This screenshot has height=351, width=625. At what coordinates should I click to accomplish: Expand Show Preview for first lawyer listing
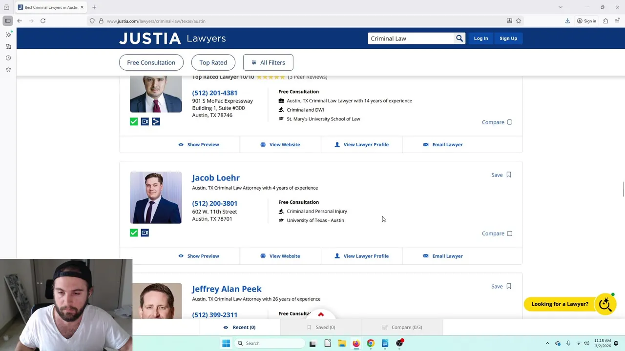pyautogui.click(x=199, y=145)
